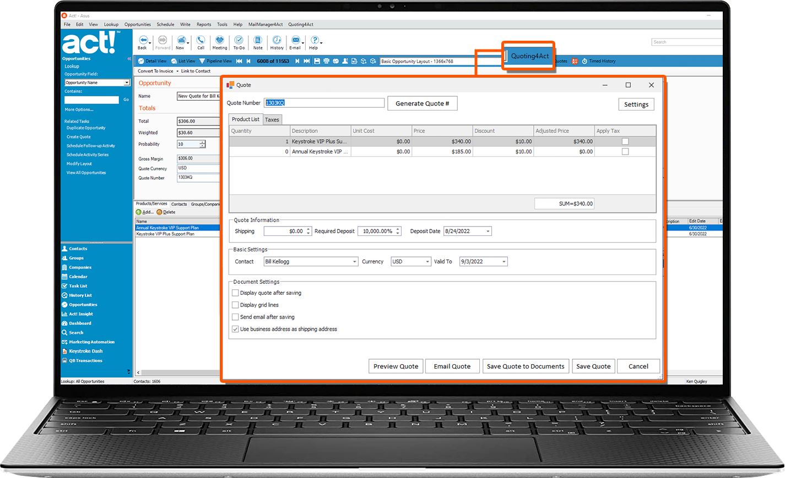Collapse the Opportunities side panel

129,58
